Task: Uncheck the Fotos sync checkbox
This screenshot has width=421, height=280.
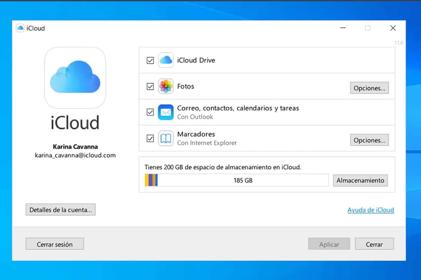Action: click(x=150, y=86)
